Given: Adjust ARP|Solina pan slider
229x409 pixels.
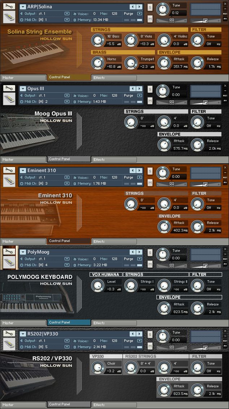Looking at the screenshot, I should tap(172, 21).
